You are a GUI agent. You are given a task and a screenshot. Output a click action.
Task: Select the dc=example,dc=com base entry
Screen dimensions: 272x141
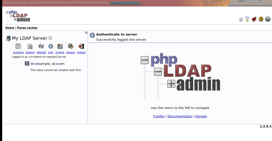point(47,64)
